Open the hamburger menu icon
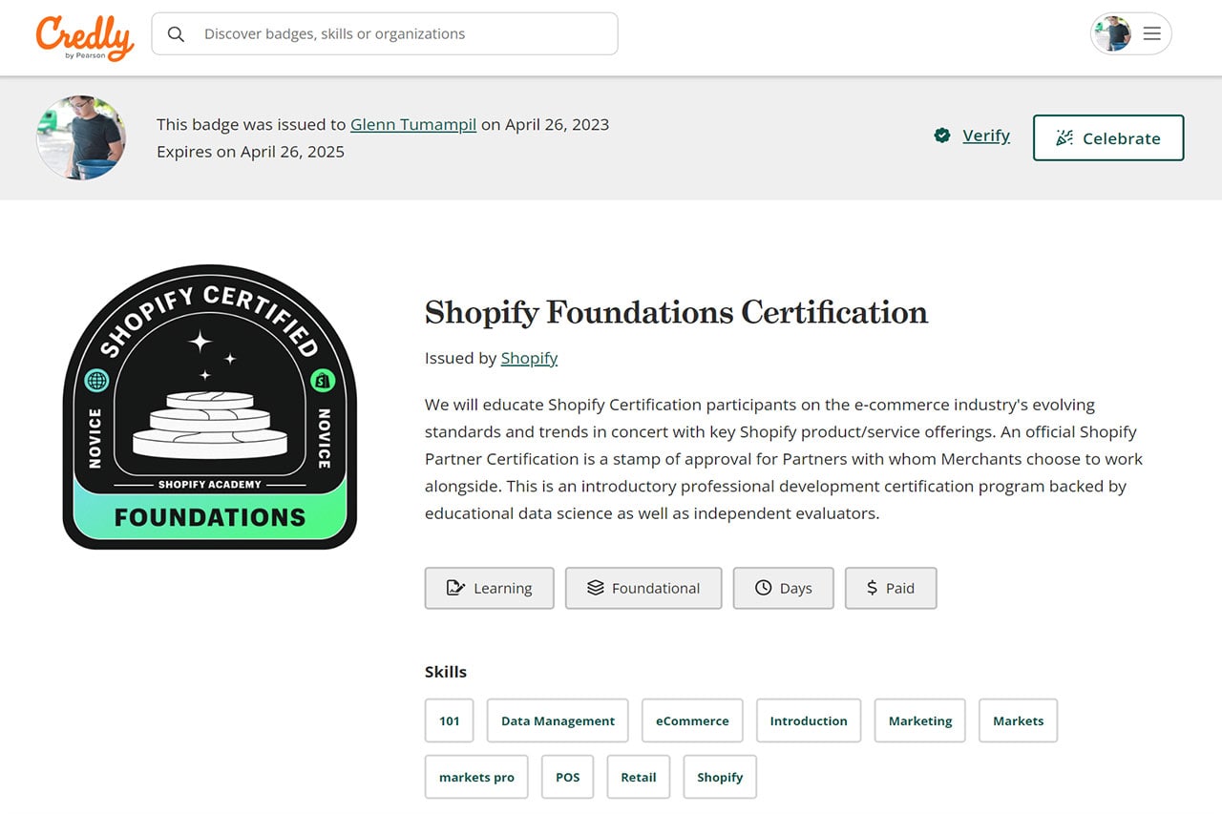The width and height of the screenshot is (1222, 814). pos(1152,33)
